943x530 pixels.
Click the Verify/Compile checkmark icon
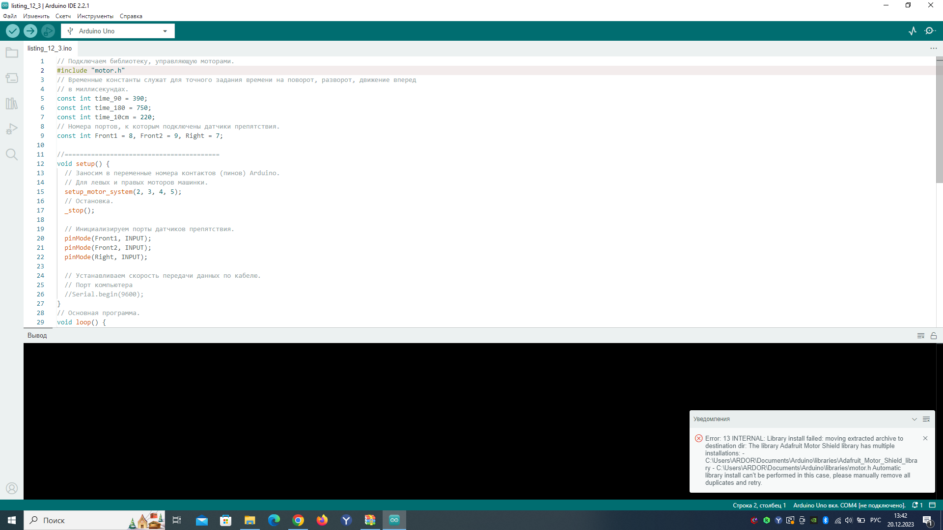click(12, 30)
